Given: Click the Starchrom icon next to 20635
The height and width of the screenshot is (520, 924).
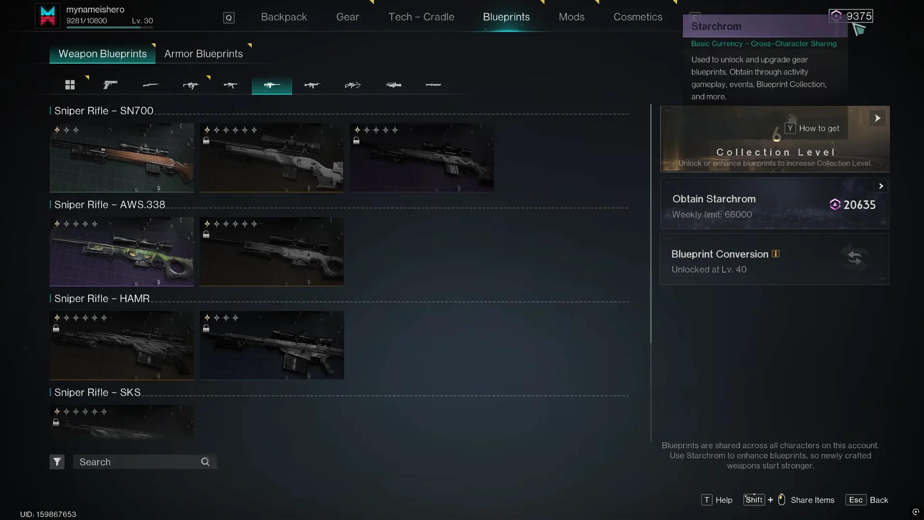Looking at the screenshot, I should click(x=835, y=205).
